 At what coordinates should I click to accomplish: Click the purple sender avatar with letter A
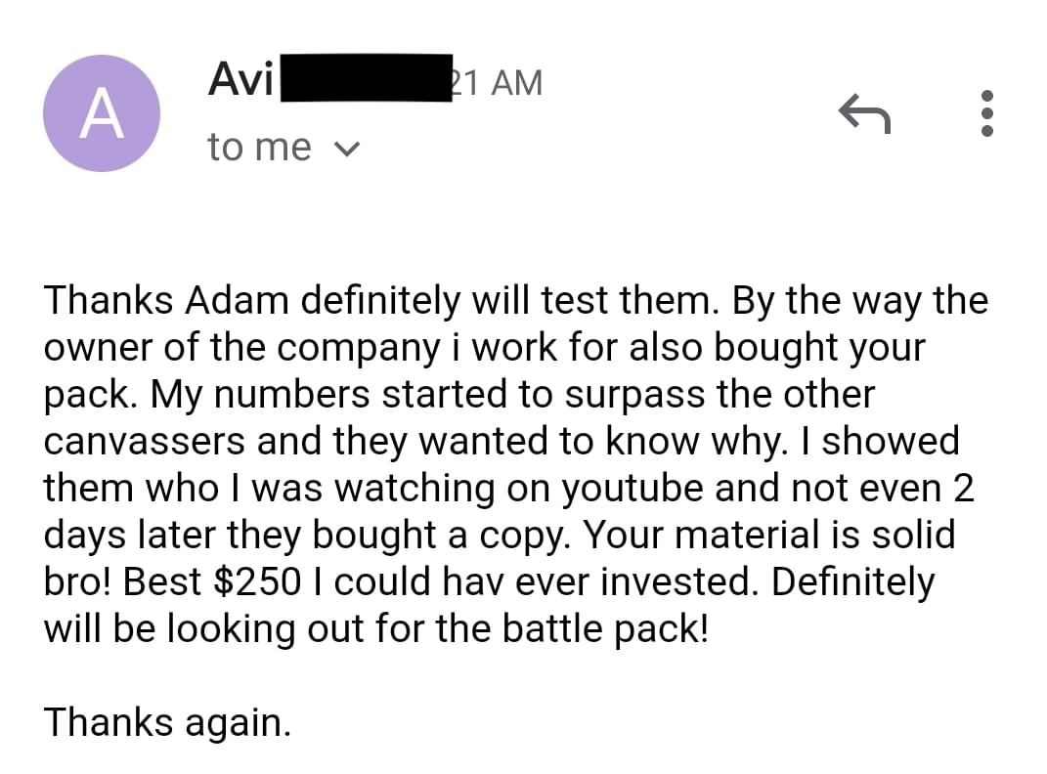coord(102,113)
